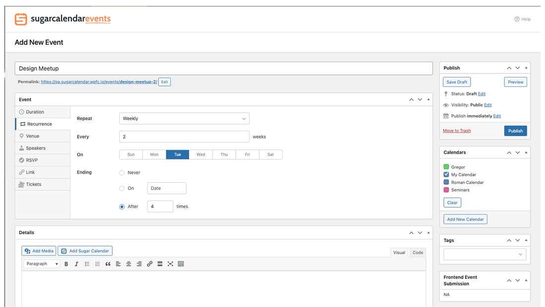Expand the Tags dropdown field
This screenshot has height=307, width=545.
[x=484, y=254]
